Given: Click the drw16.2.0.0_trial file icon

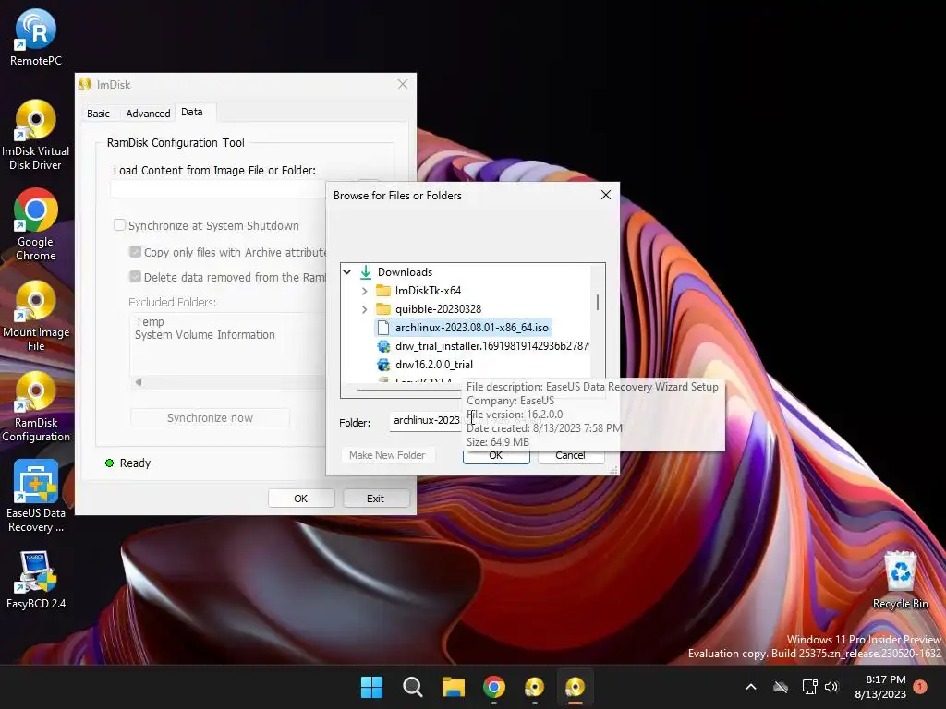Looking at the screenshot, I should [383, 365].
